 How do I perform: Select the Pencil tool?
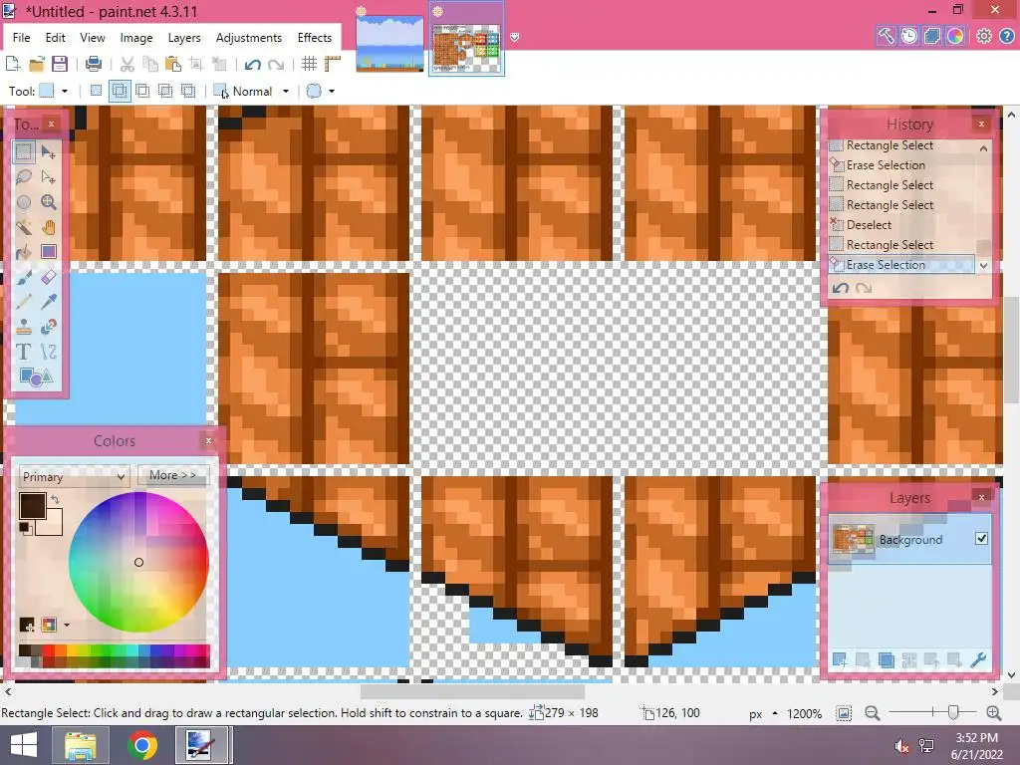[24, 302]
